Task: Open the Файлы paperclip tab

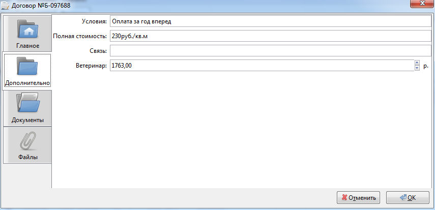Action: [x=27, y=145]
